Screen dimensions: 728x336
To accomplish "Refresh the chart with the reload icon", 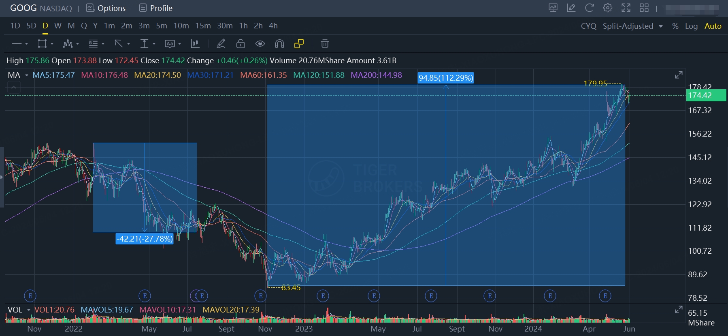I will click(x=590, y=8).
